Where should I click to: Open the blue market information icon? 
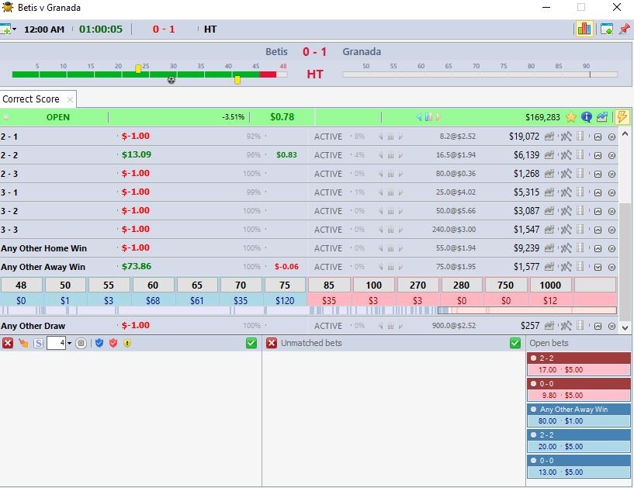(587, 117)
